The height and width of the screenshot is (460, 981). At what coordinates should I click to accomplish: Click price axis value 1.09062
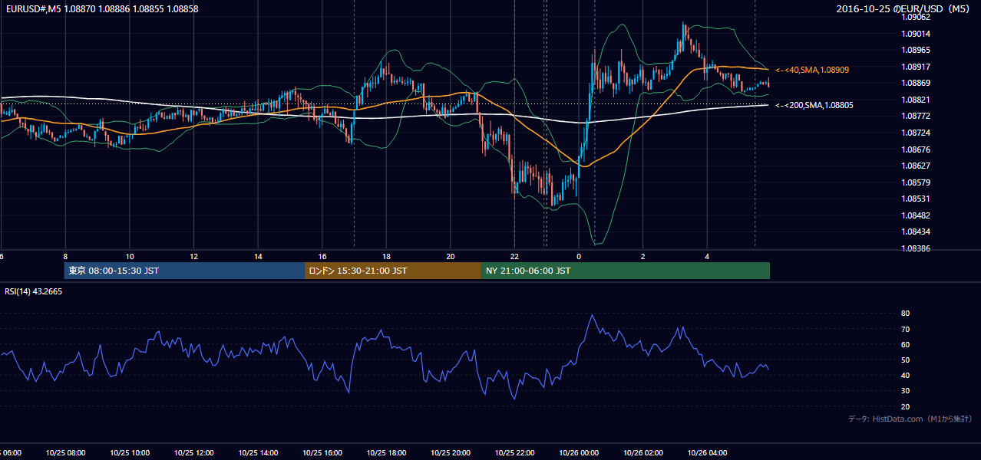click(x=916, y=17)
